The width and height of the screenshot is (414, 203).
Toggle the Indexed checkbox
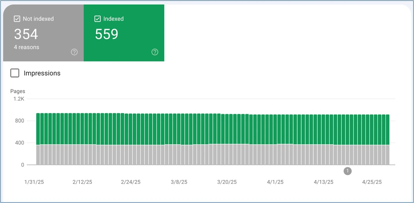(97, 19)
